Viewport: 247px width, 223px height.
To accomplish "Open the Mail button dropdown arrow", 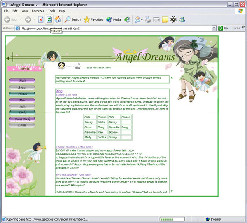I will point(142,19).
